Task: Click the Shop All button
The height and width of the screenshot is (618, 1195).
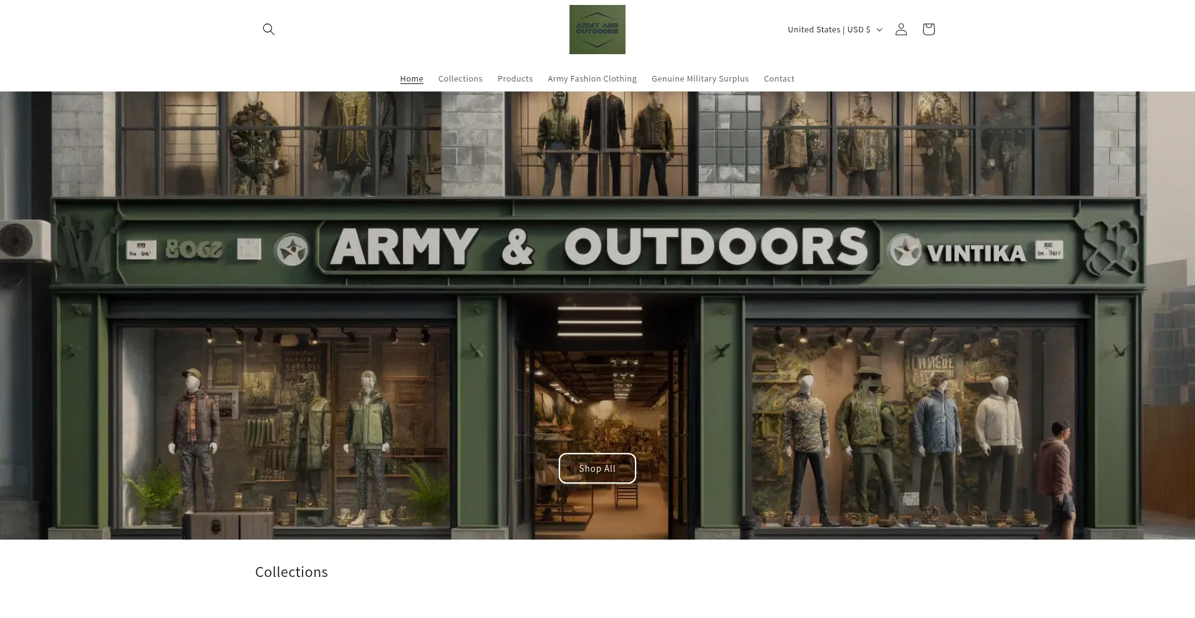Action: [597, 468]
